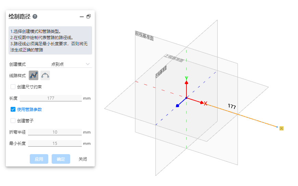Click the yellow X endpoint marker
The width and height of the screenshot is (298, 186).
pos(281,128)
